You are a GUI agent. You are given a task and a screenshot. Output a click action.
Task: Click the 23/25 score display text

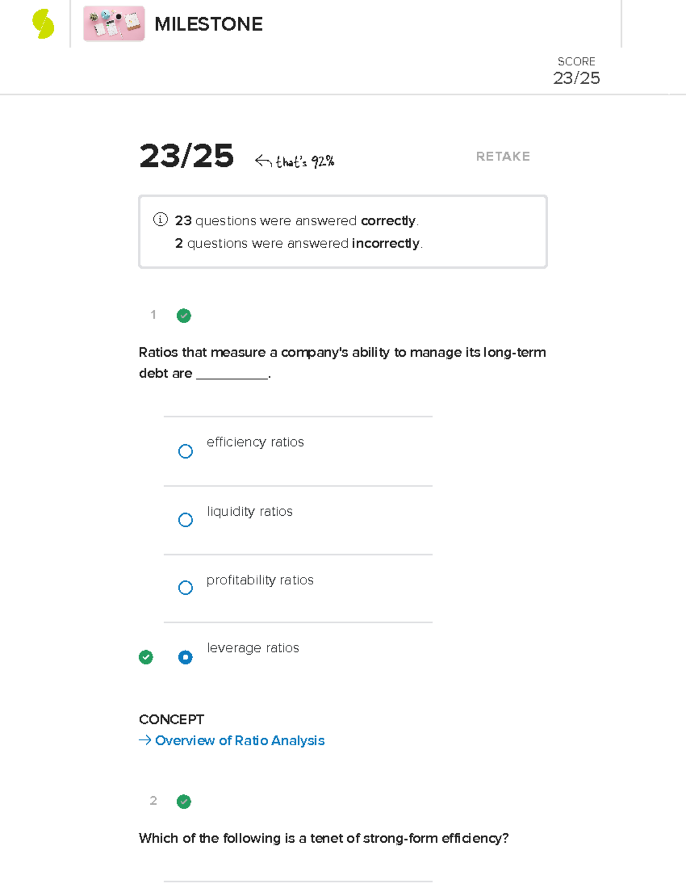click(x=188, y=157)
